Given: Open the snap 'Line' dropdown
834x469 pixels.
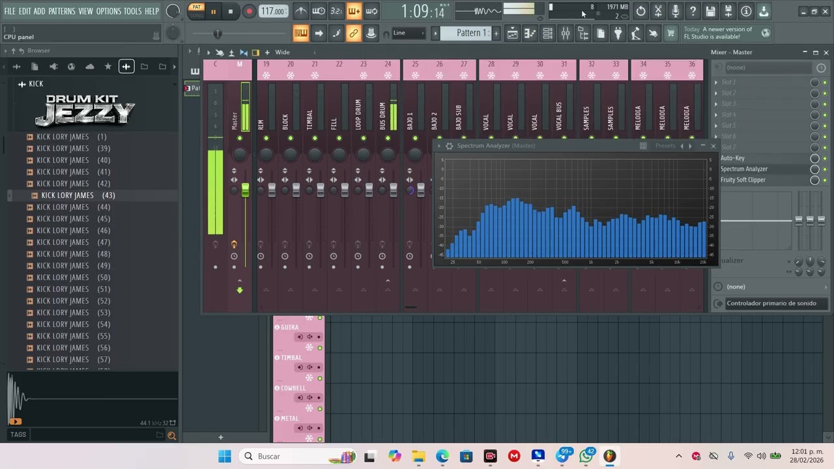Looking at the screenshot, I should tap(409, 33).
